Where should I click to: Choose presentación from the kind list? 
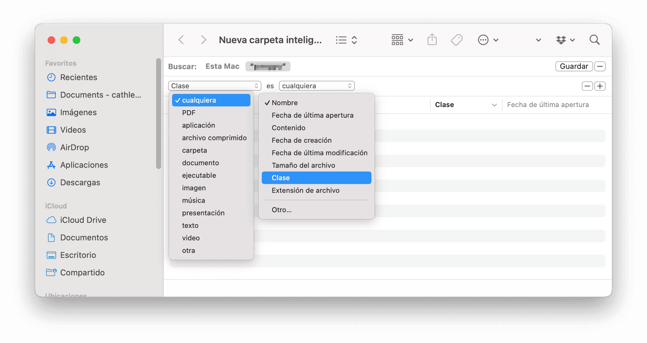[211, 213]
